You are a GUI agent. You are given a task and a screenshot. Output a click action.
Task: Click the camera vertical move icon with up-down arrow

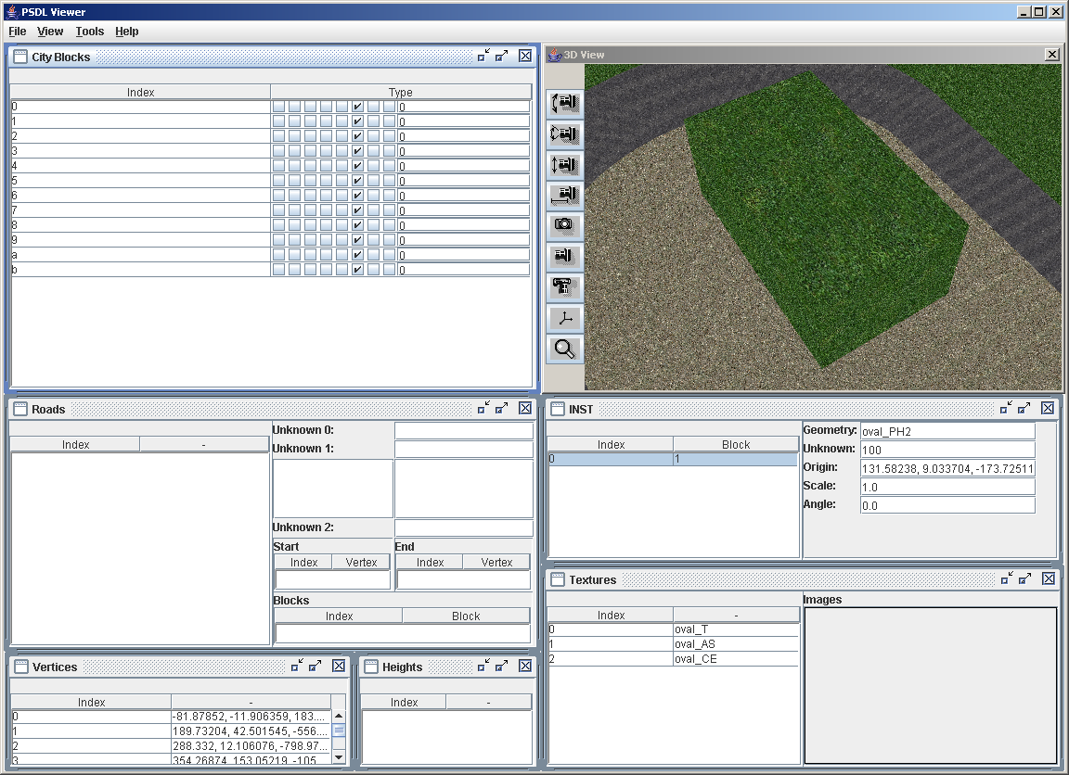[565, 165]
